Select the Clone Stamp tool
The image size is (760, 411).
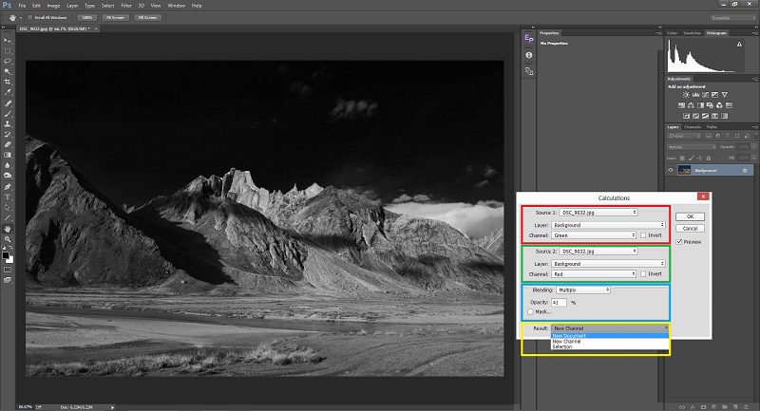click(8, 123)
